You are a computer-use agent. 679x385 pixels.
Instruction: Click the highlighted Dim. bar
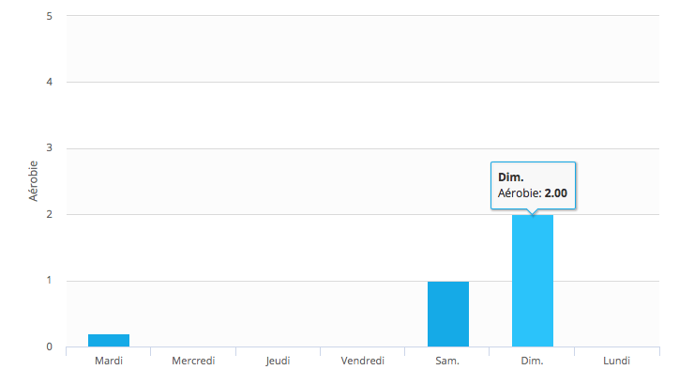(532, 281)
